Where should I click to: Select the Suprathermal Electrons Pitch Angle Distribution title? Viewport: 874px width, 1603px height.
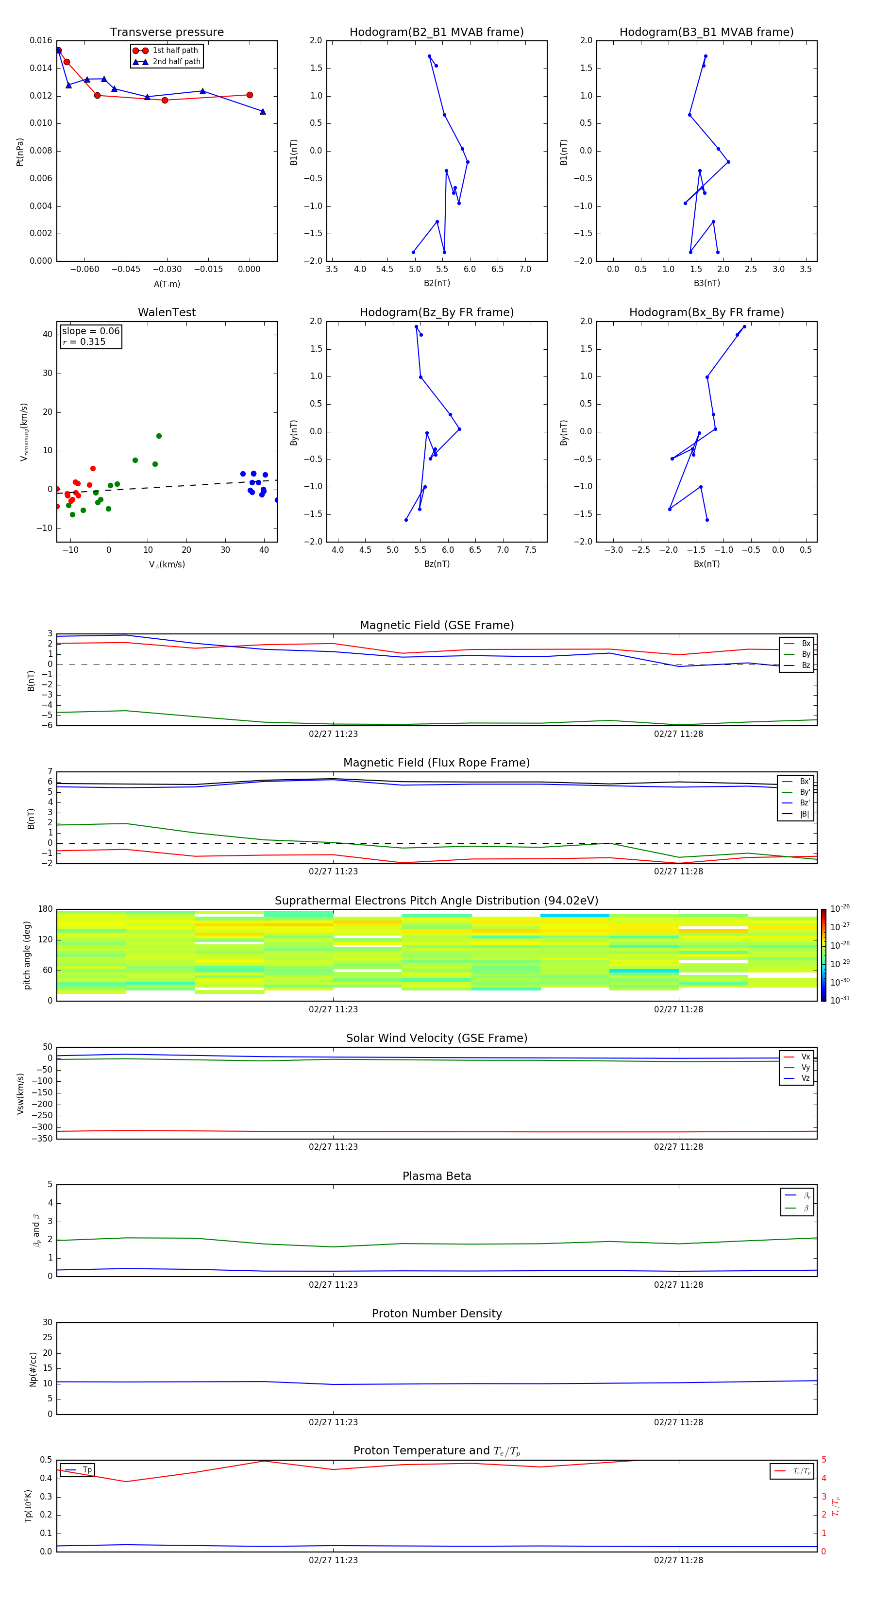tap(437, 901)
